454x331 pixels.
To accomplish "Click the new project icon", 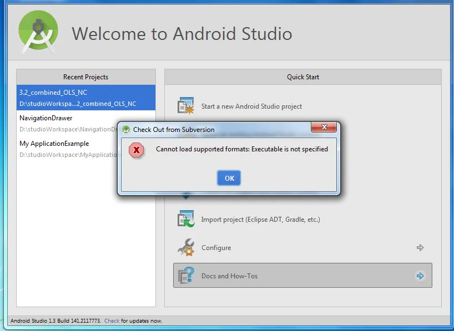I will point(185,106).
